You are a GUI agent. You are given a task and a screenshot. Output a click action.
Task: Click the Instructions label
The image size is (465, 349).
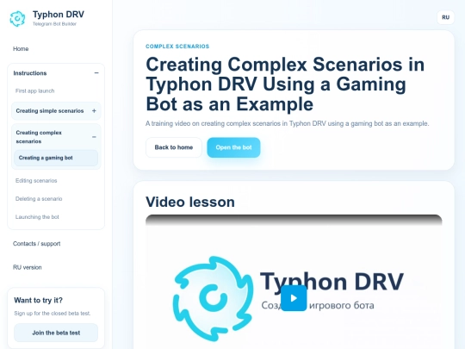[x=30, y=73]
